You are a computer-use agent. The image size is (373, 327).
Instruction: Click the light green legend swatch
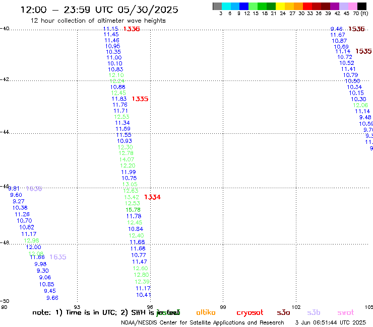click(x=253, y=6)
